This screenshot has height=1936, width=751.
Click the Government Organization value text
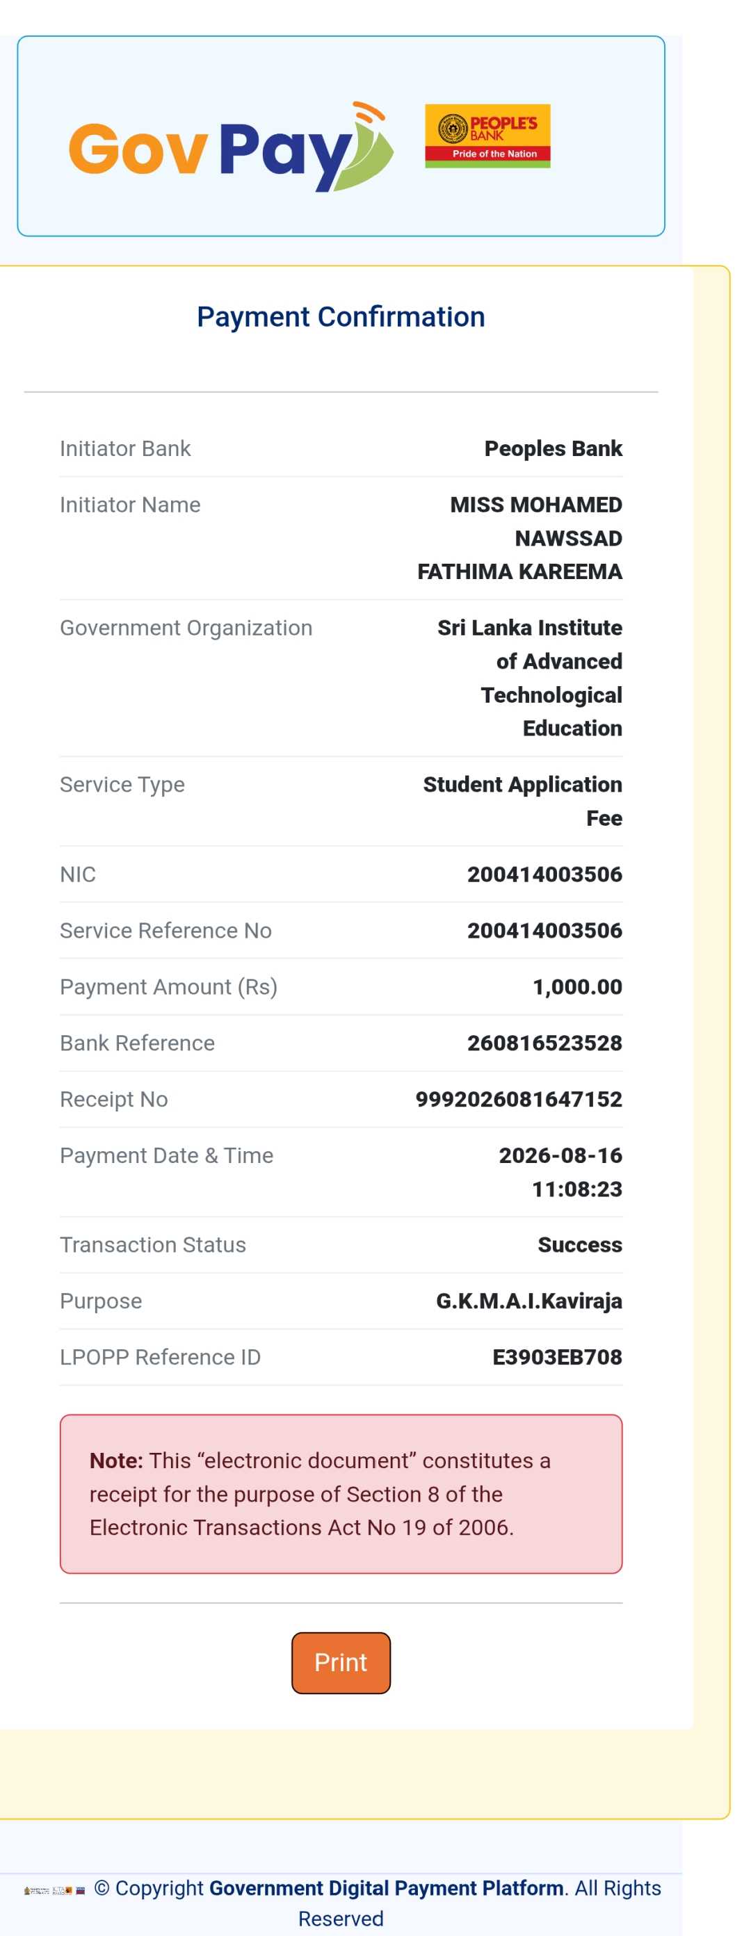pyautogui.click(x=529, y=678)
